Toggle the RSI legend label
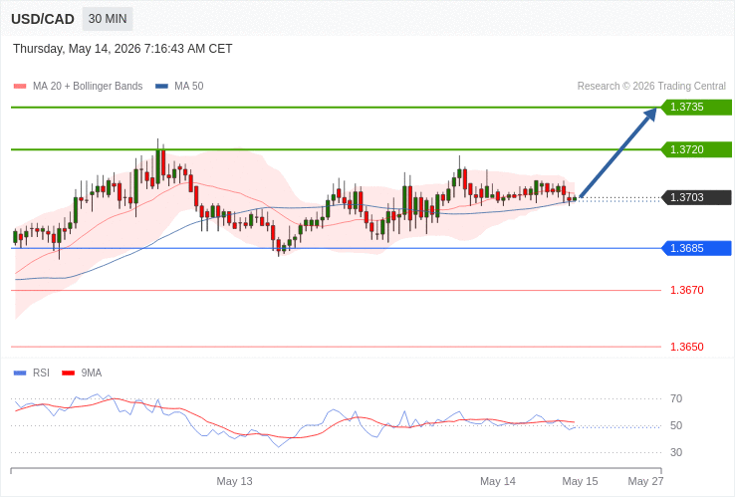This screenshot has height=498, width=735. point(41,373)
